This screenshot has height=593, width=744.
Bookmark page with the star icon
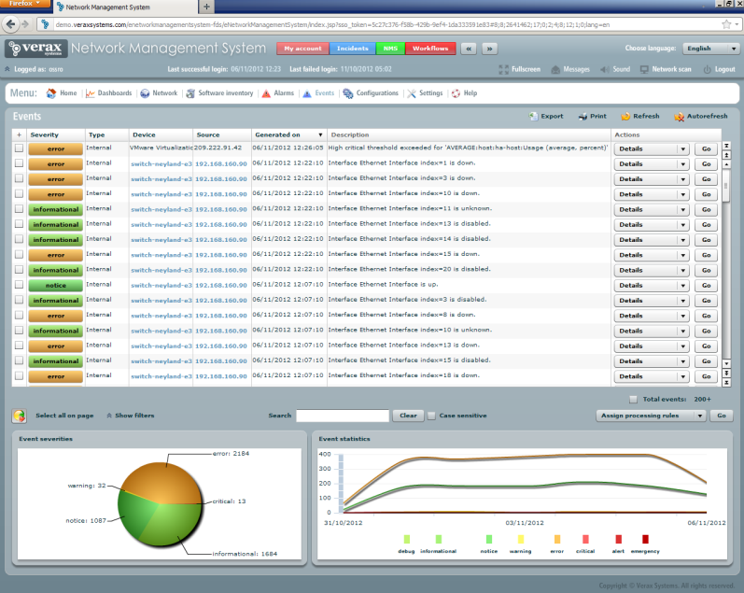tap(726, 24)
